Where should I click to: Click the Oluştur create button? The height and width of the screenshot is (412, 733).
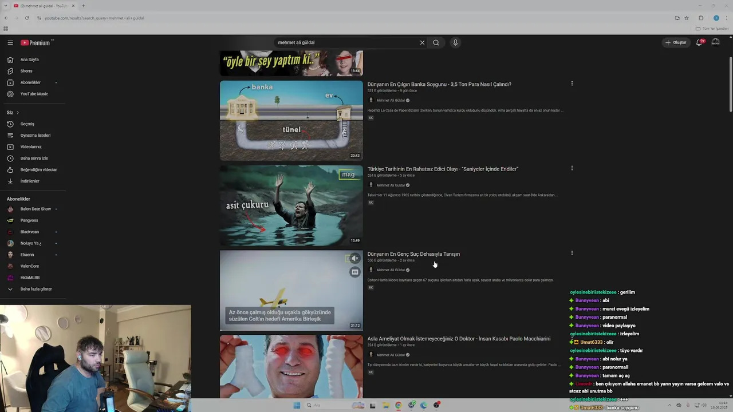click(x=676, y=42)
